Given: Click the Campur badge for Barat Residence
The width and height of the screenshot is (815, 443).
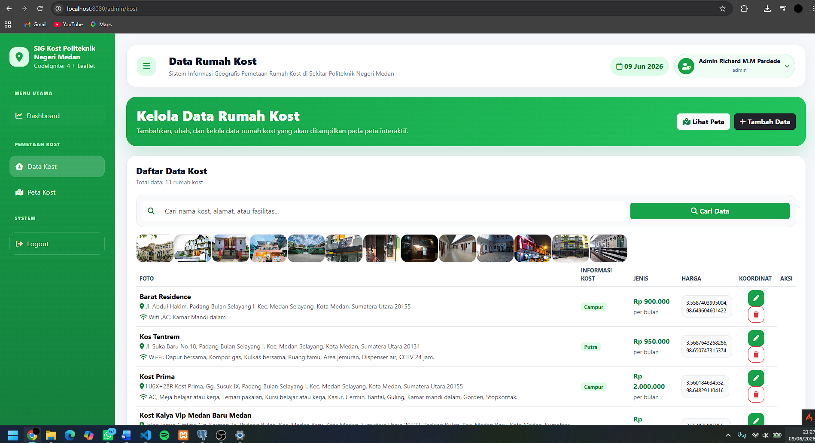Looking at the screenshot, I should (x=593, y=307).
